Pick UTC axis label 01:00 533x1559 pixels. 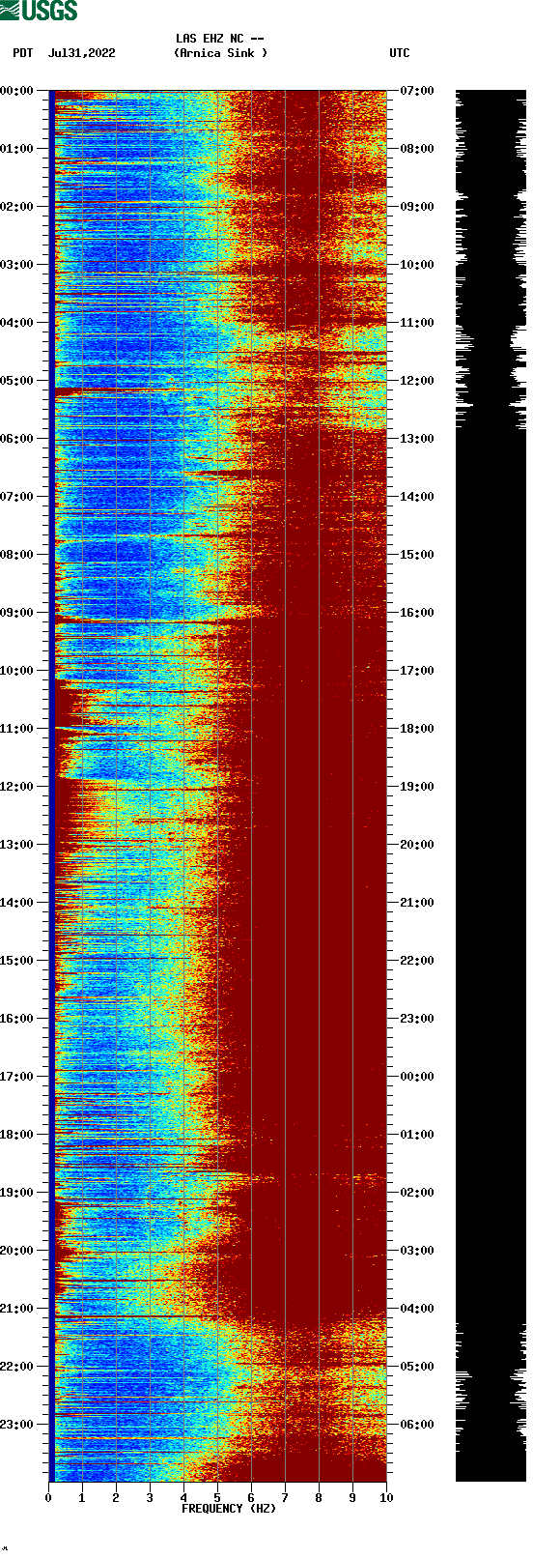(x=417, y=1135)
